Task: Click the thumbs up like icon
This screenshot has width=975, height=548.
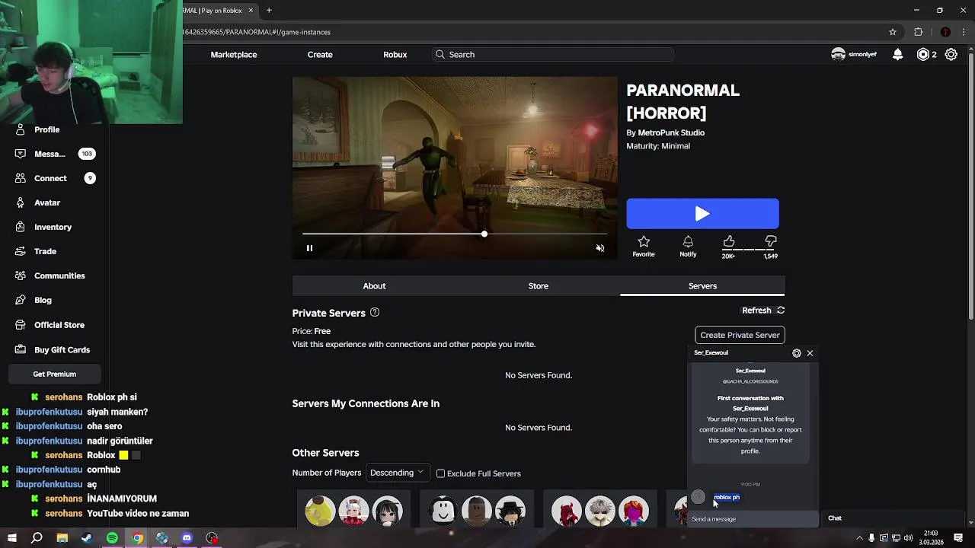Action: tap(729, 242)
